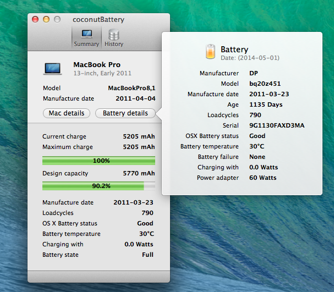This screenshot has height=292, width=334.
Task: Select the Design capacity 5770 mAh value
Action: point(139,173)
